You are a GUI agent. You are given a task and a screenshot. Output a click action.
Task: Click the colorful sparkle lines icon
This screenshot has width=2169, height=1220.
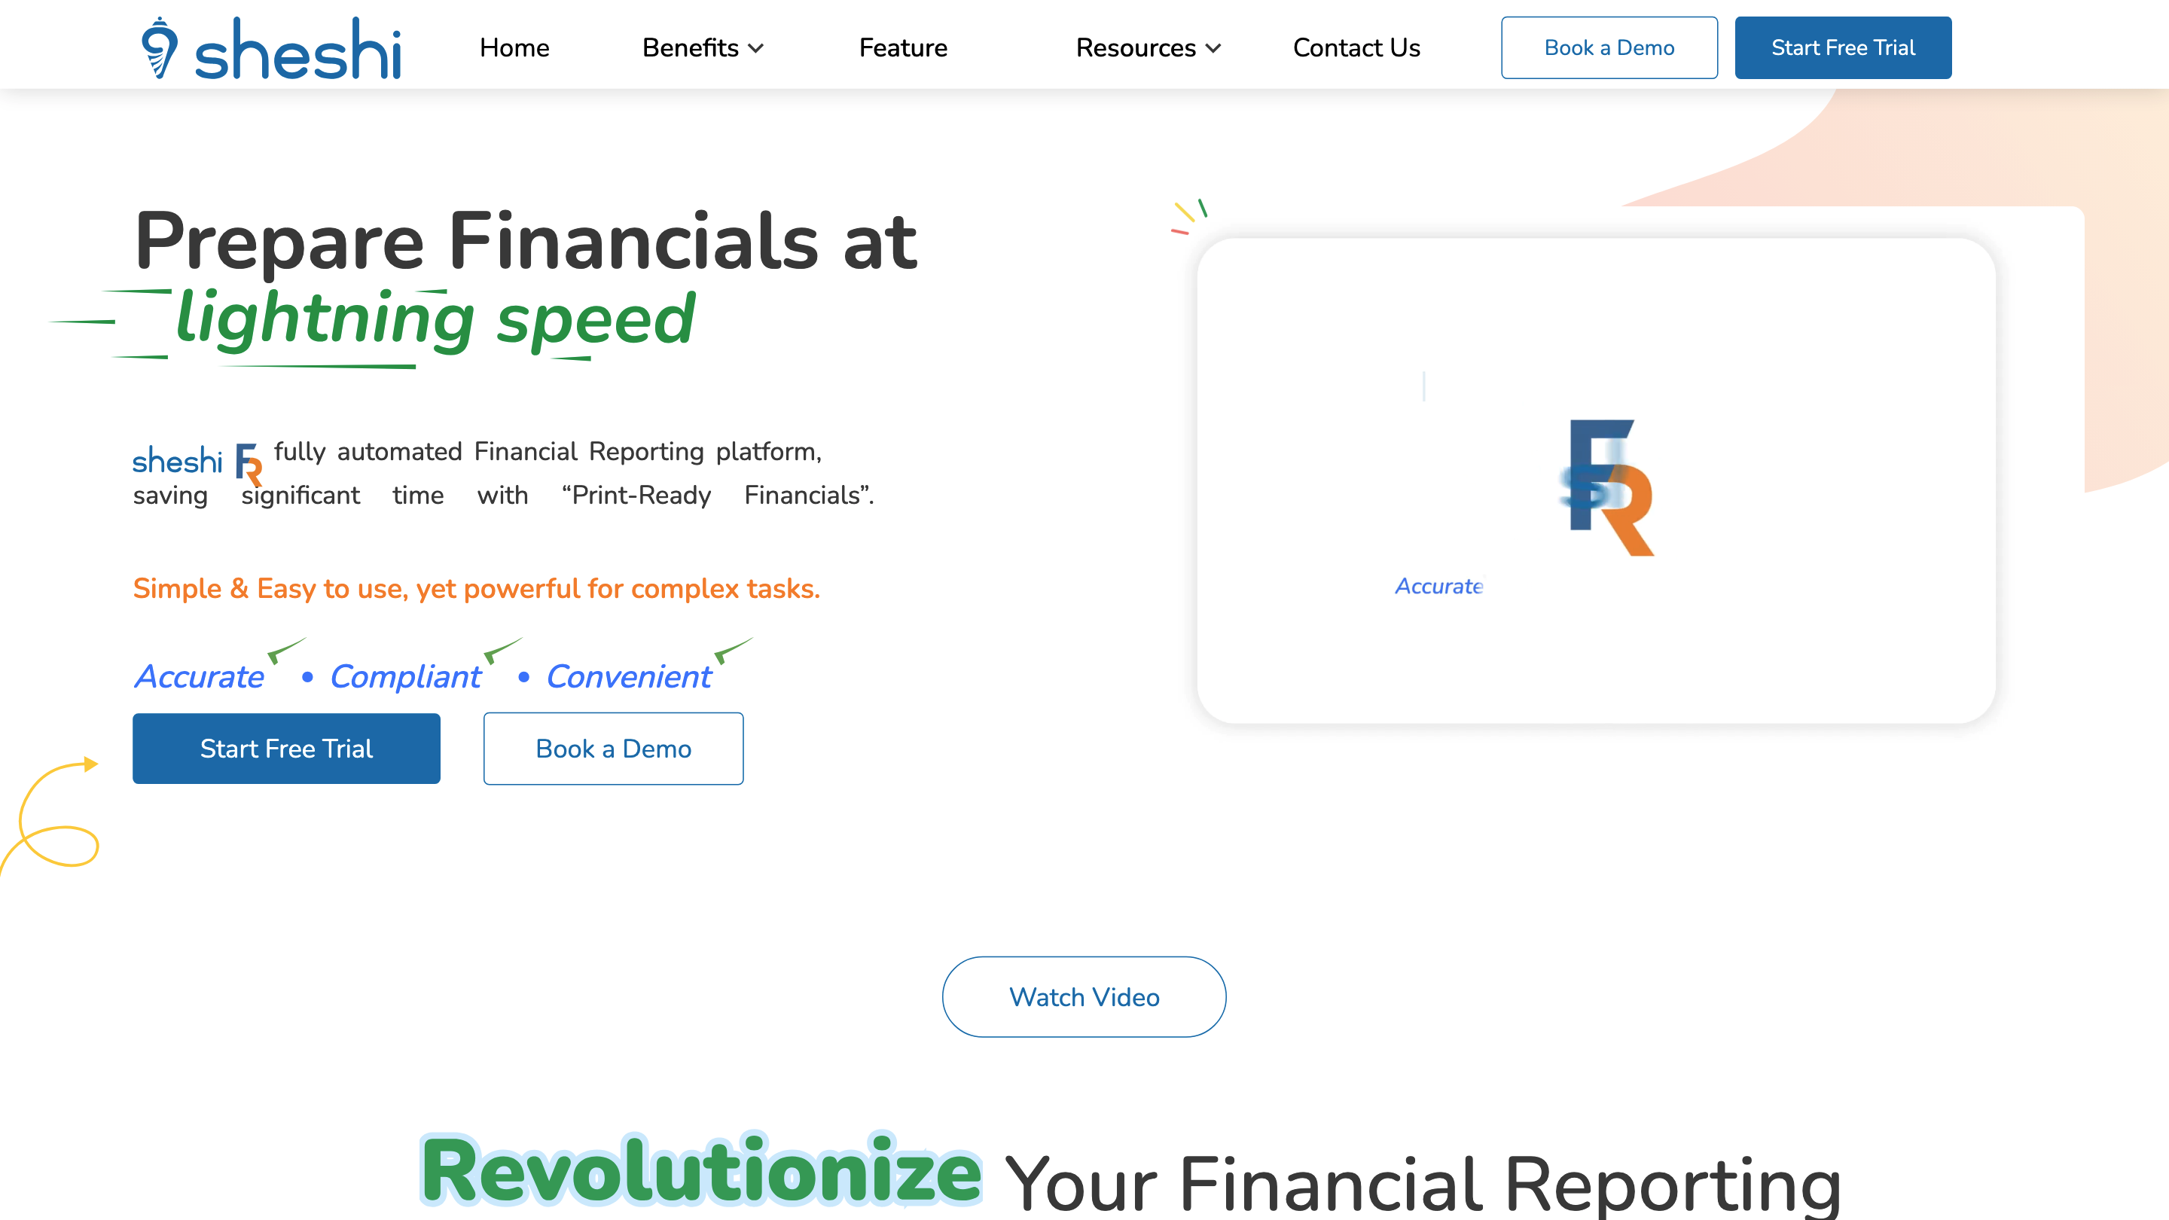coord(1190,215)
